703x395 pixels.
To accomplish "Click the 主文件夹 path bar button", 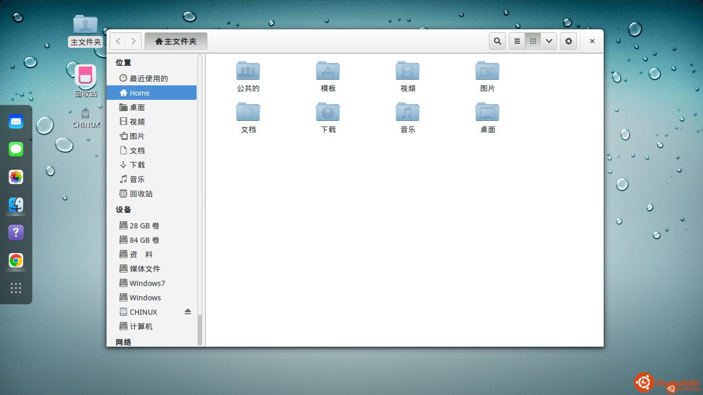I will [176, 41].
